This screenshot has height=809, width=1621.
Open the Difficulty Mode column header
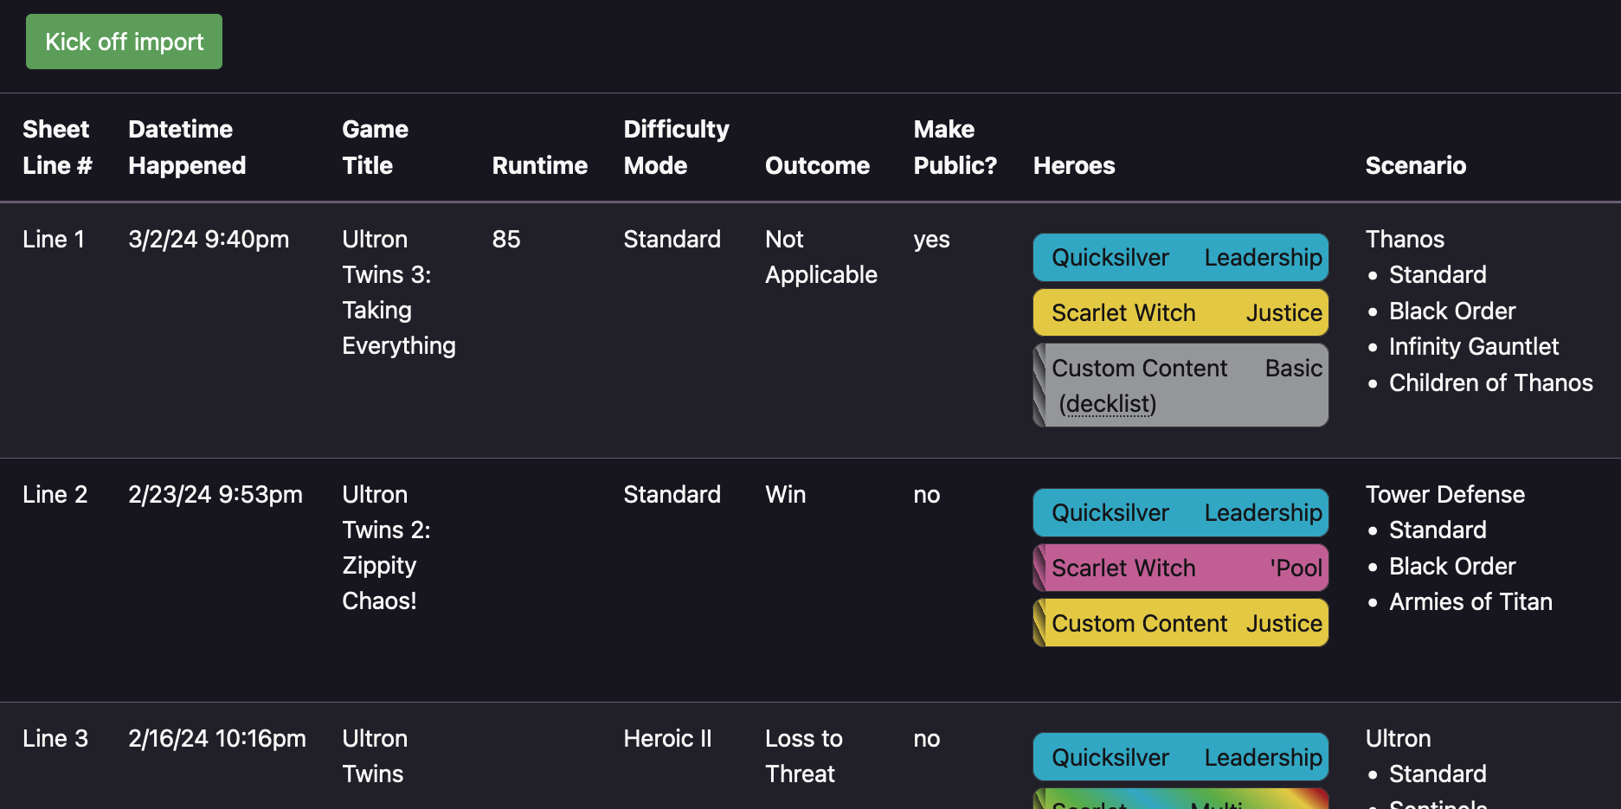pyautogui.click(x=676, y=147)
